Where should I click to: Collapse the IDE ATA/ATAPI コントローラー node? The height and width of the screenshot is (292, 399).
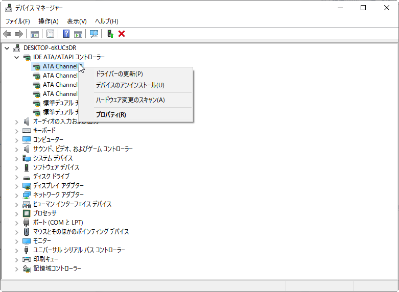click(17, 57)
